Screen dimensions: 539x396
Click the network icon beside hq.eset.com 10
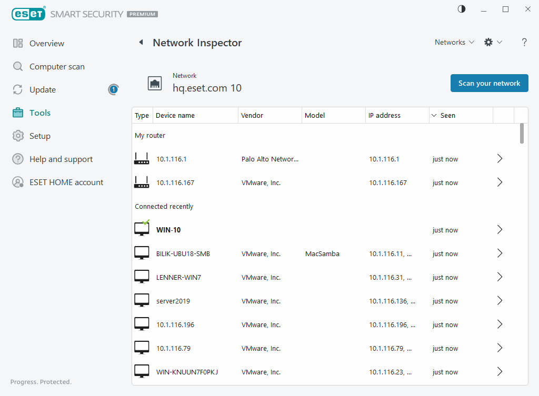155,83
